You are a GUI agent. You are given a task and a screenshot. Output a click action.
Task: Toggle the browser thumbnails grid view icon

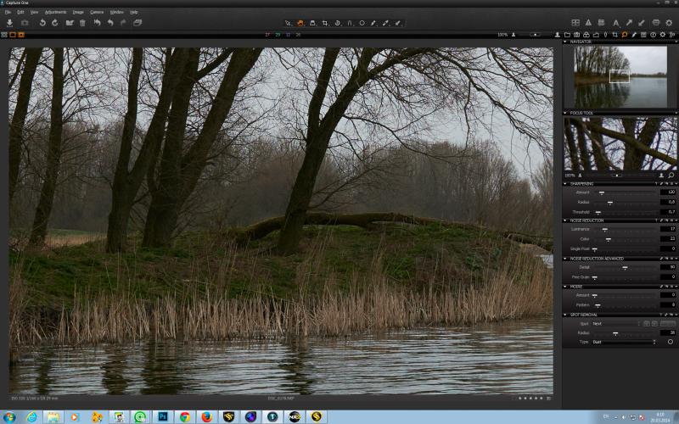4,35
